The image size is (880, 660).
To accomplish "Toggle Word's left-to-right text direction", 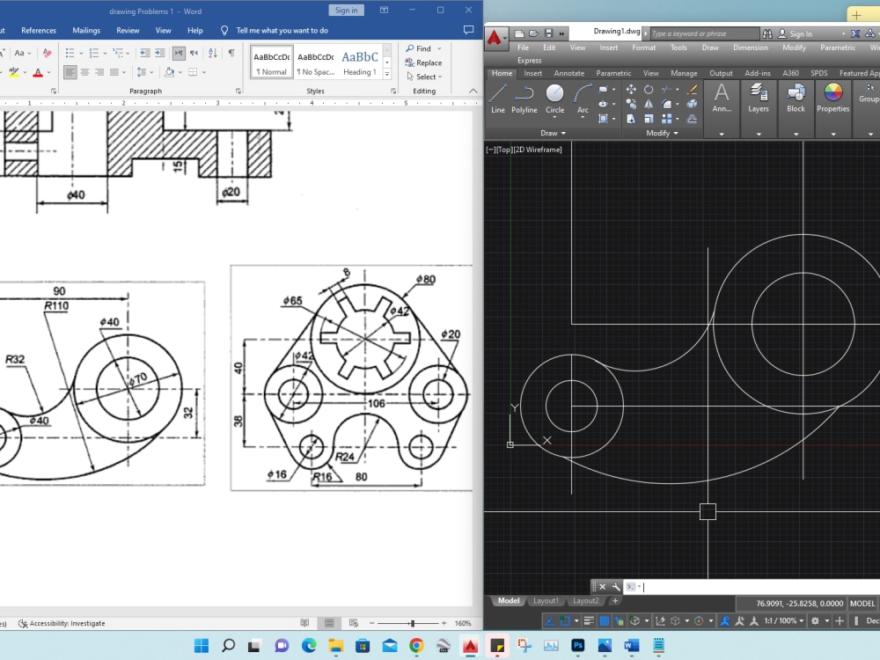I will [179, 53].
